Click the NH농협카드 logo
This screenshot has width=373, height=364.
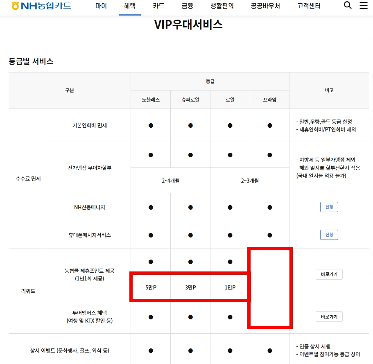click(x=41, y=6)
